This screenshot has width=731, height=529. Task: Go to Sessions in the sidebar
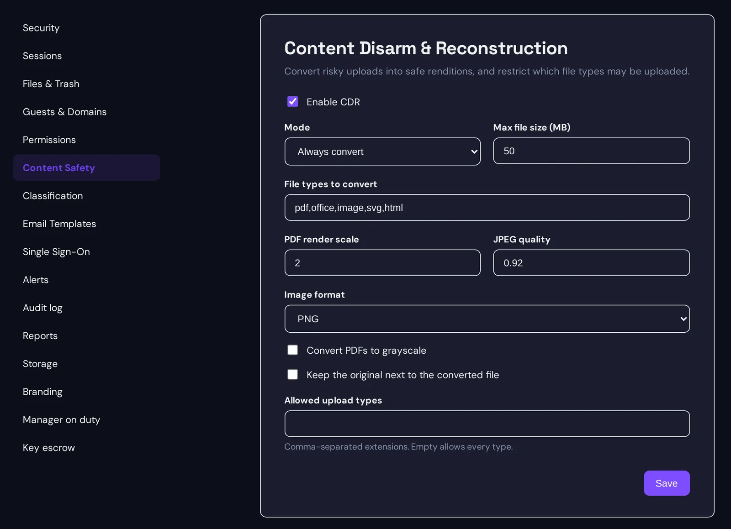[x=86, y=56]
